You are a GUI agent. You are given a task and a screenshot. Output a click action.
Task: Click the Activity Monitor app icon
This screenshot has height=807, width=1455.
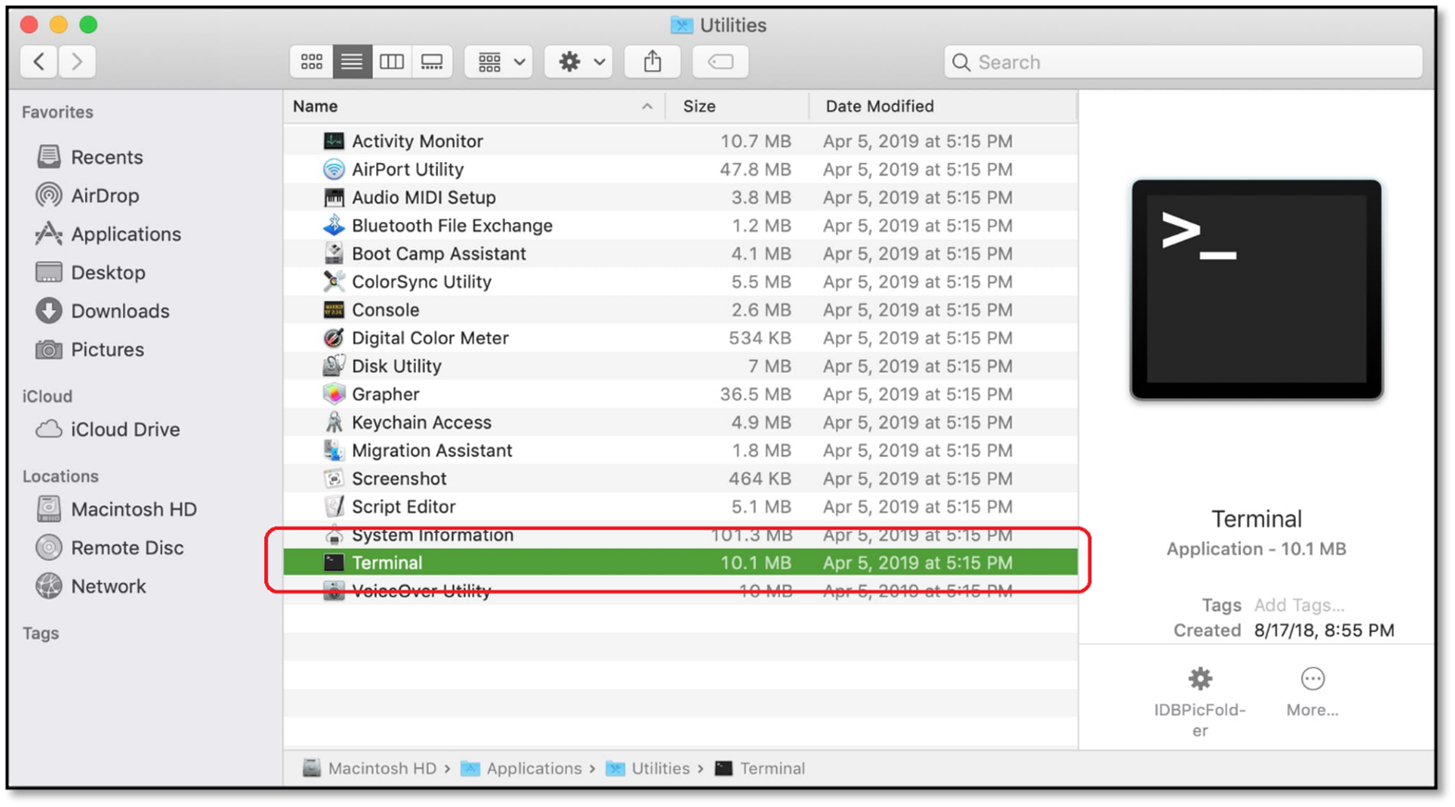[333, 142]
